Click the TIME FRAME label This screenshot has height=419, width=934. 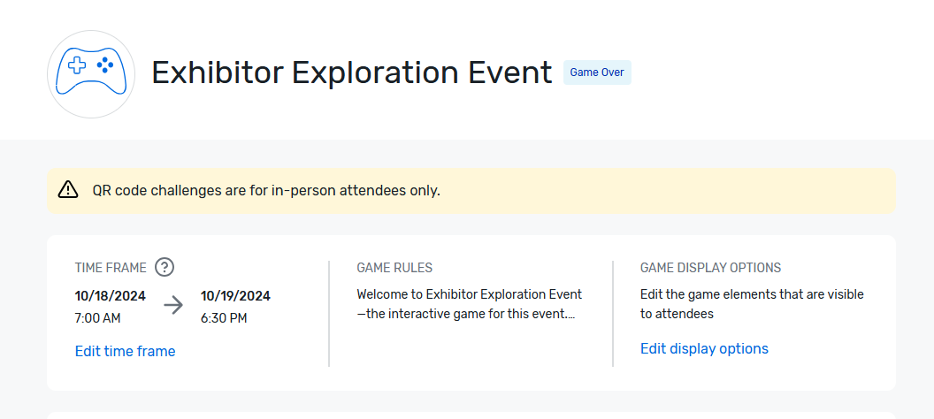point(111,268)
